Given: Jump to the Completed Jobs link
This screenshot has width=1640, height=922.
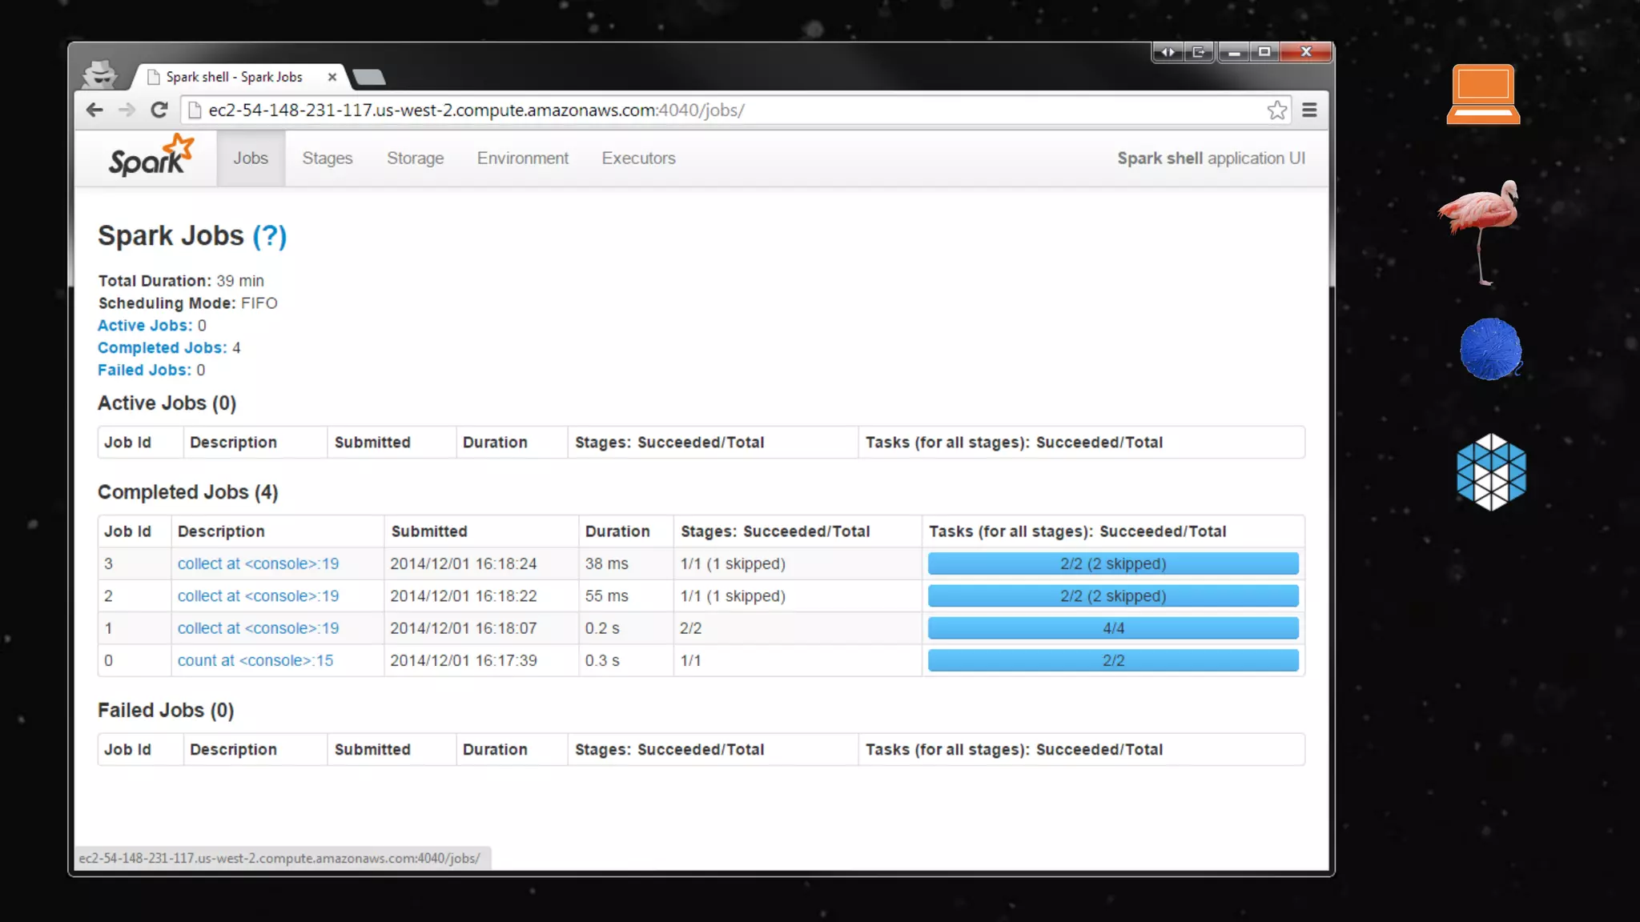Looking at the screenshot, I should [x=162, y=347].
